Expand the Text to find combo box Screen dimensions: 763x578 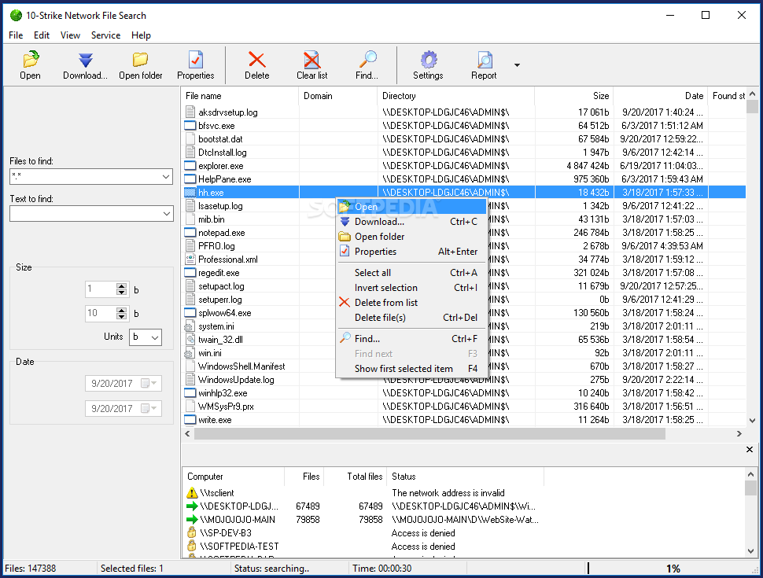[x=166, y=213]
